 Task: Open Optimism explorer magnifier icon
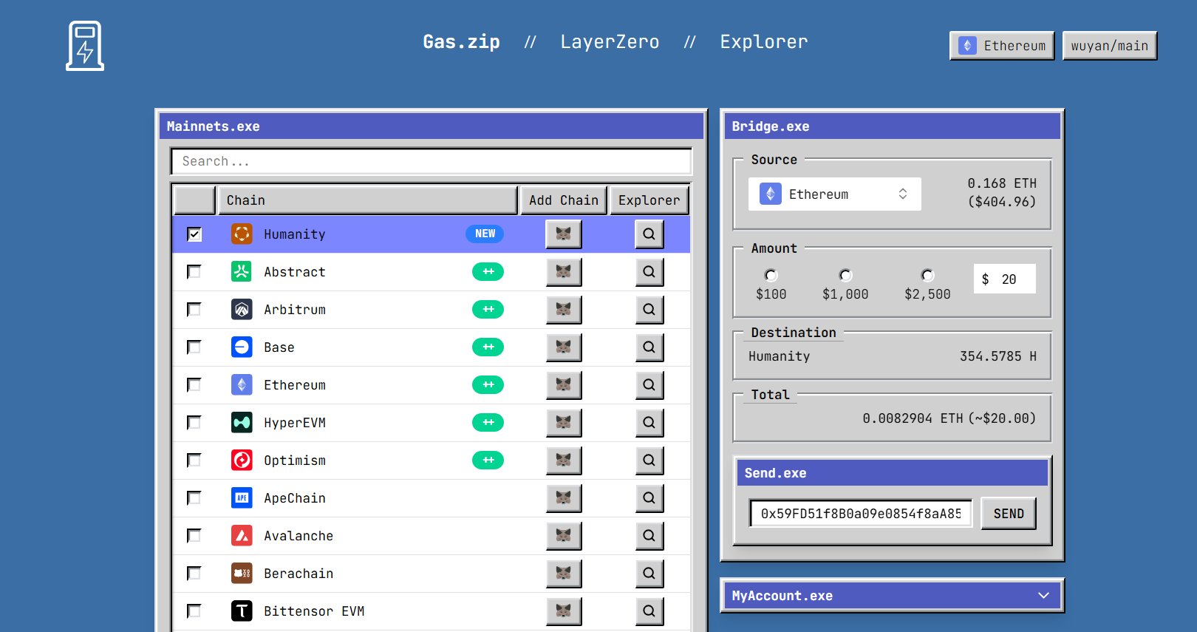coord(649,461)
